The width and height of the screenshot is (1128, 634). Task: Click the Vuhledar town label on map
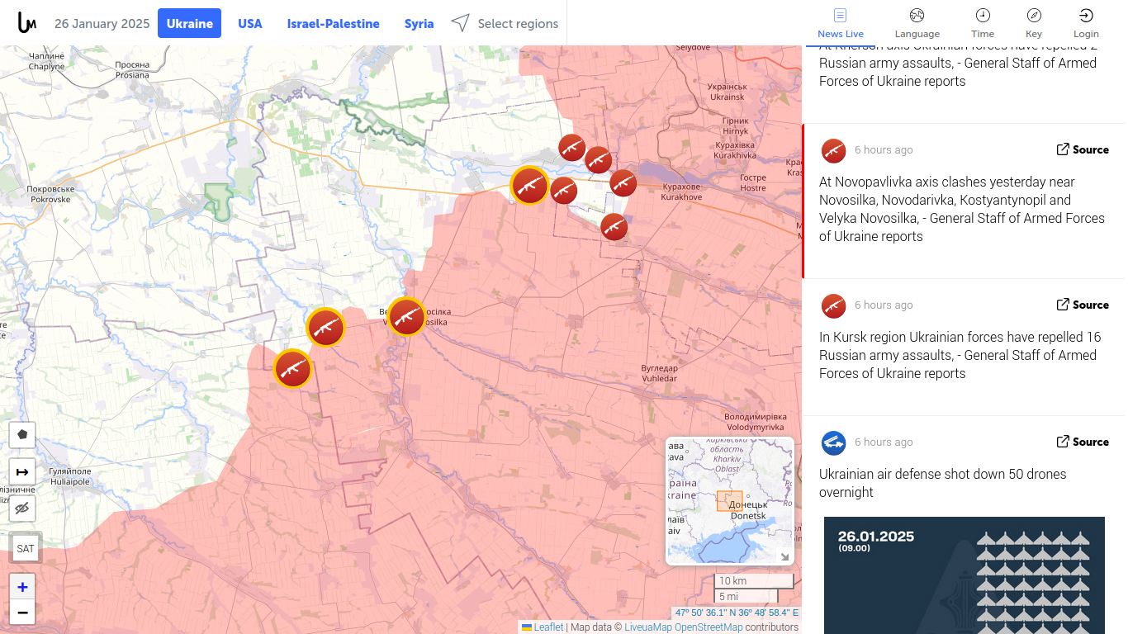(x=660, y=373)
